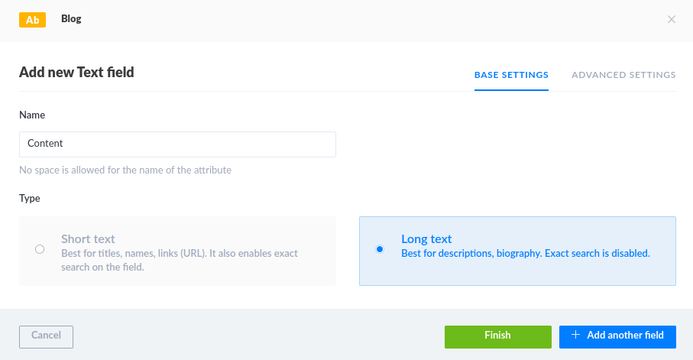This screenshot has width=693, height=360.
Task: Click the green Finish button
Action: click(497, 336)
